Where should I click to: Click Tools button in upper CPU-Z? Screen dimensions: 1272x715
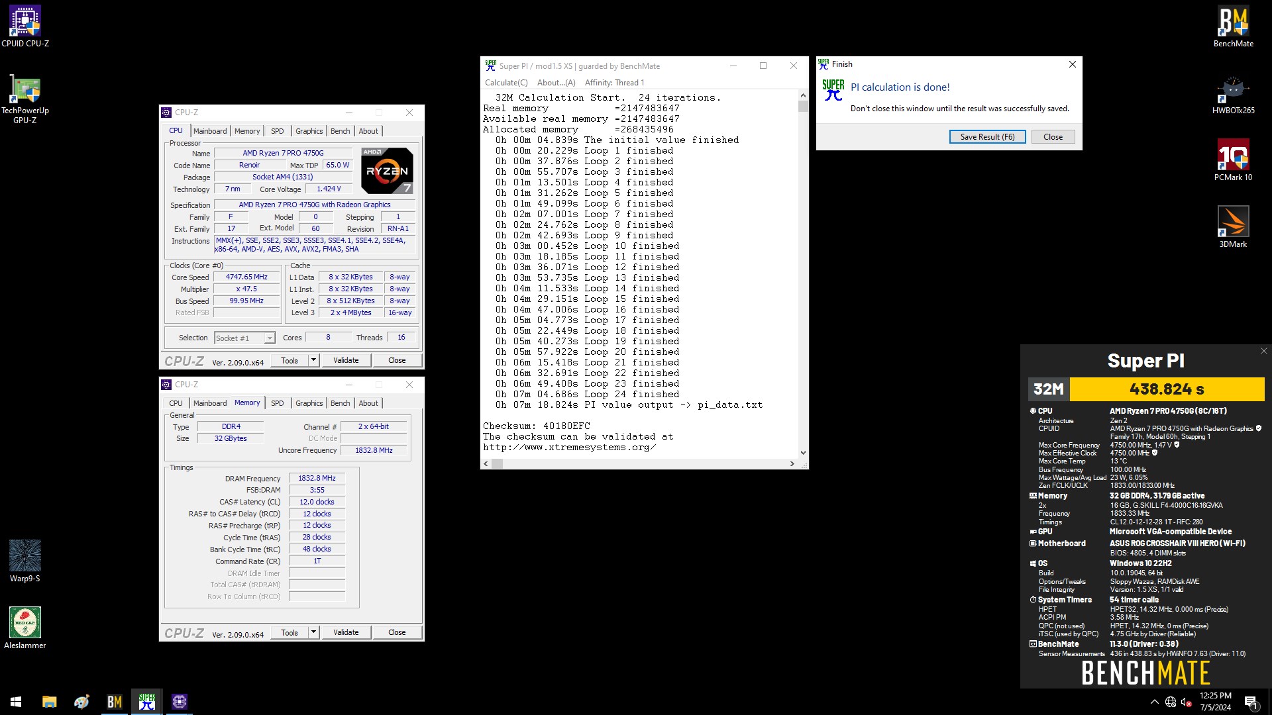[290, 361]
